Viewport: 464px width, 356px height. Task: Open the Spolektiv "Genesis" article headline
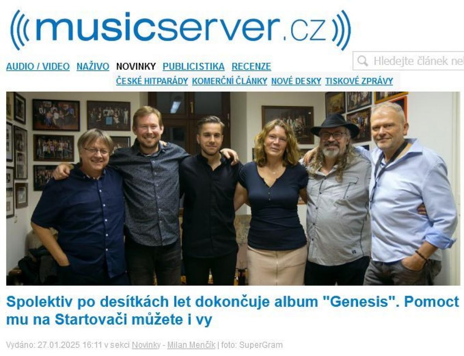click(232, 310)
